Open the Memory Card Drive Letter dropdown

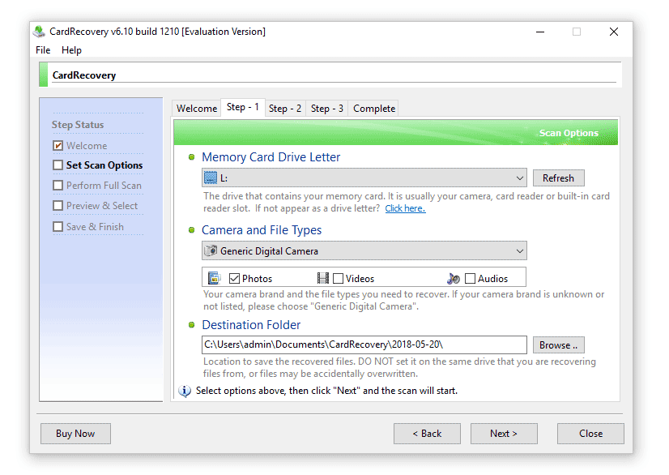tap(364, 178)
